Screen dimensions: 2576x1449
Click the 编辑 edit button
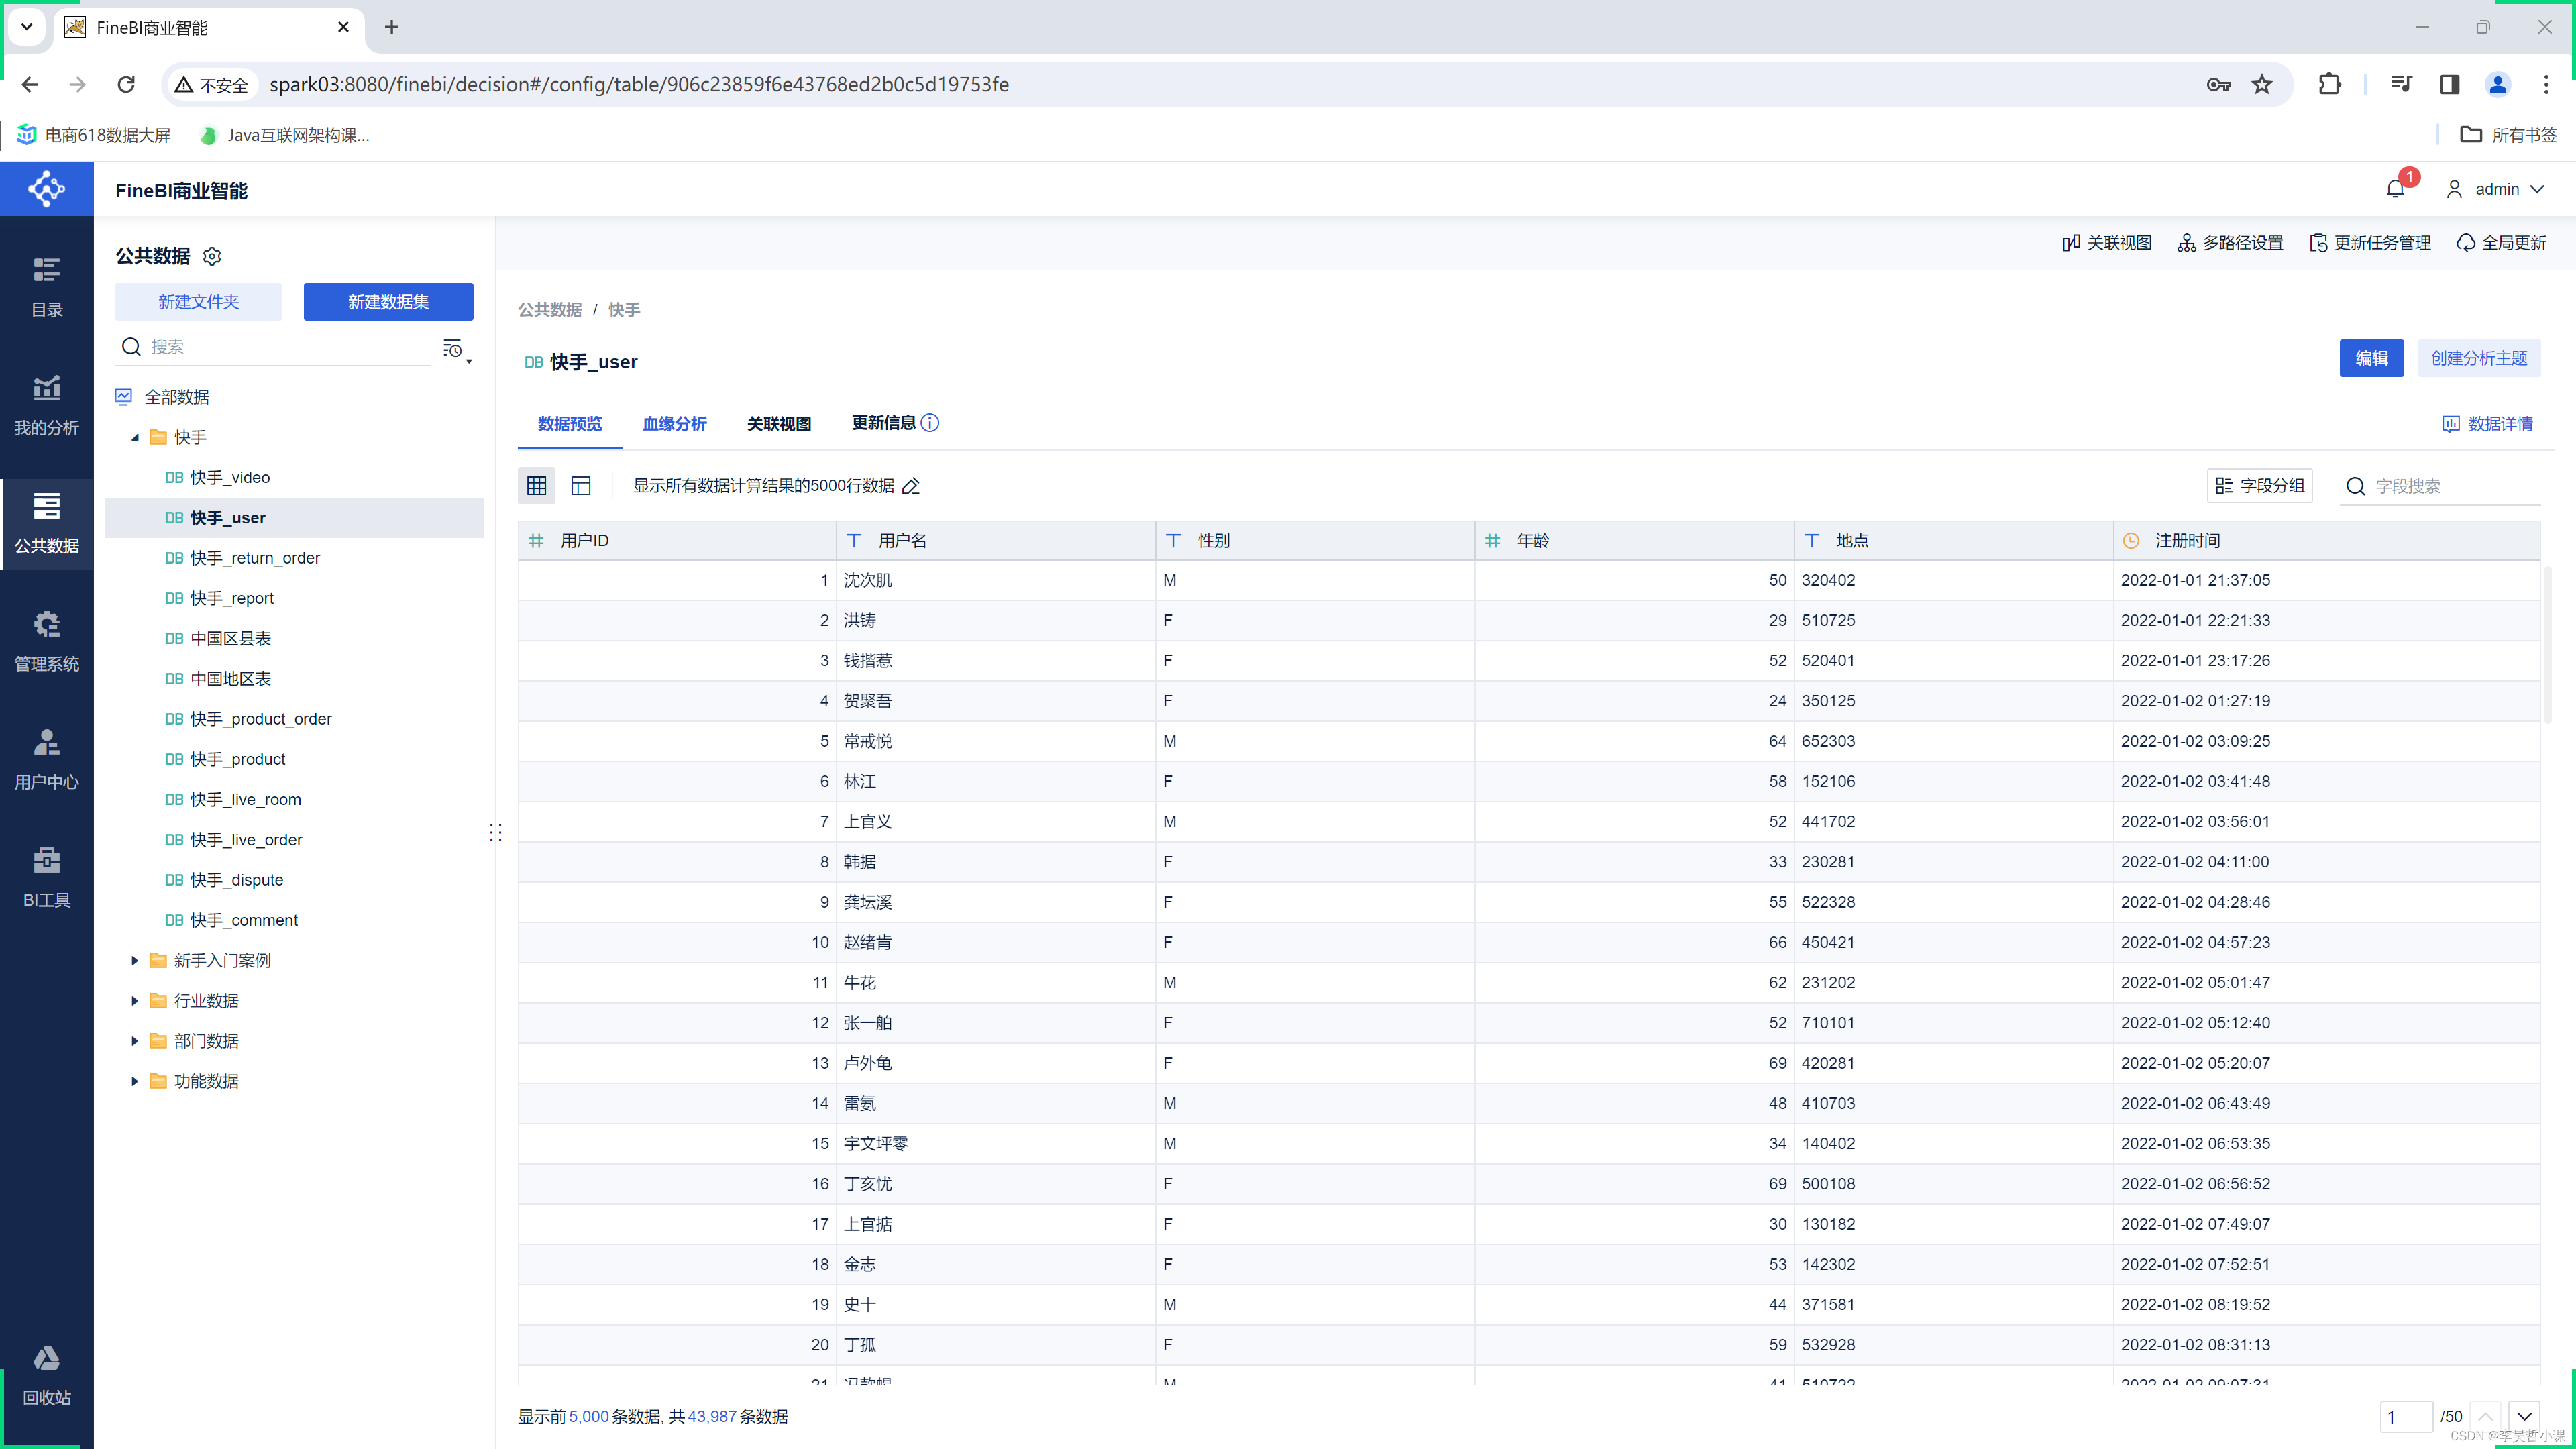click(x=2371, y=358)
